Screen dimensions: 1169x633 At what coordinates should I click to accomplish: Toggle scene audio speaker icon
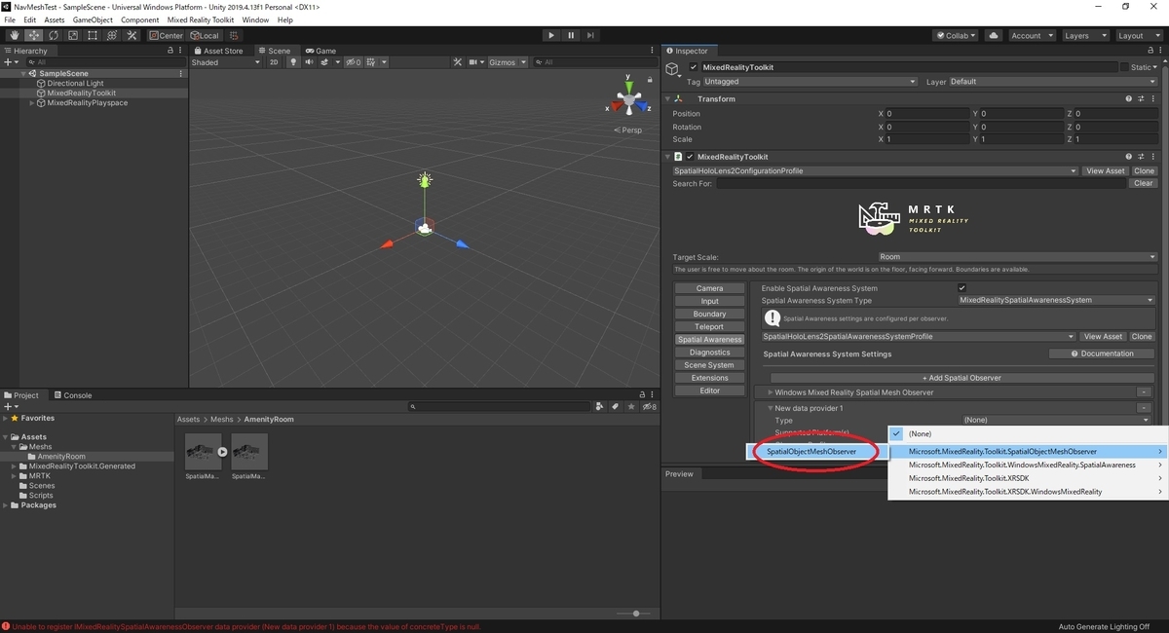pos(309,62)
